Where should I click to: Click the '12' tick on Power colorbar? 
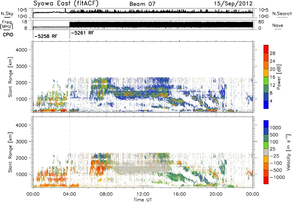[x=272, y=85]
